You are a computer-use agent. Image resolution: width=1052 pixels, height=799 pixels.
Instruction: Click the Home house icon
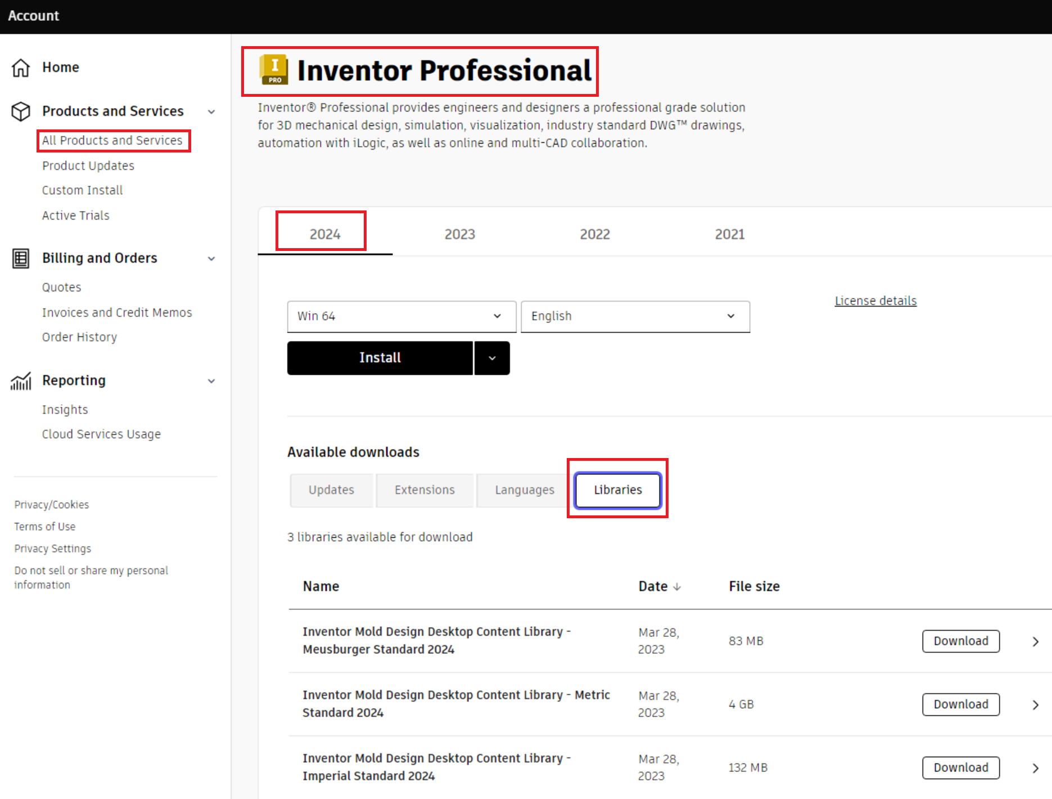tap(21, 68)
